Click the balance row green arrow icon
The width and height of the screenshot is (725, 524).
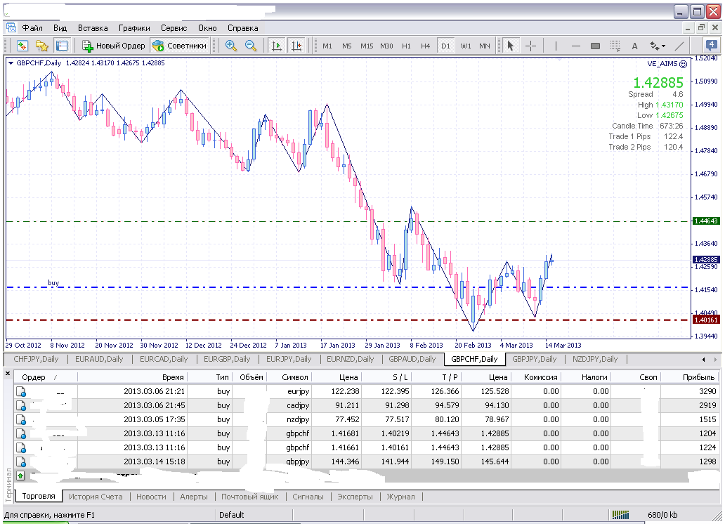click(x=20, y=475)
